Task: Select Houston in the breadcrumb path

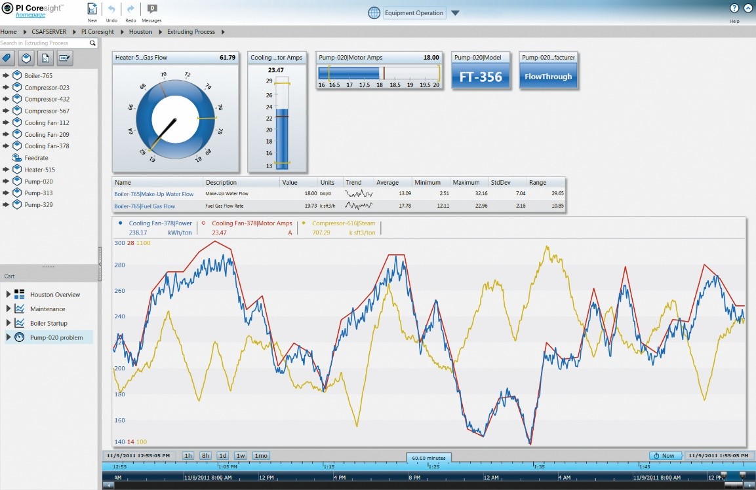Action: tap(140, 31)
